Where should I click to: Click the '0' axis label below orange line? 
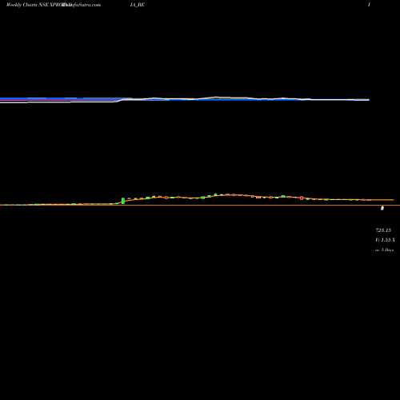pos(382,208)
